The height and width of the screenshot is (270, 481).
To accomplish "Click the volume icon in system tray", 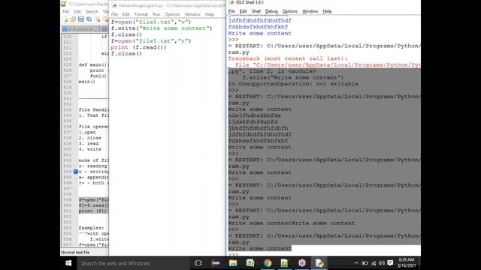I will pyautogui.click(x=382, y=263).
